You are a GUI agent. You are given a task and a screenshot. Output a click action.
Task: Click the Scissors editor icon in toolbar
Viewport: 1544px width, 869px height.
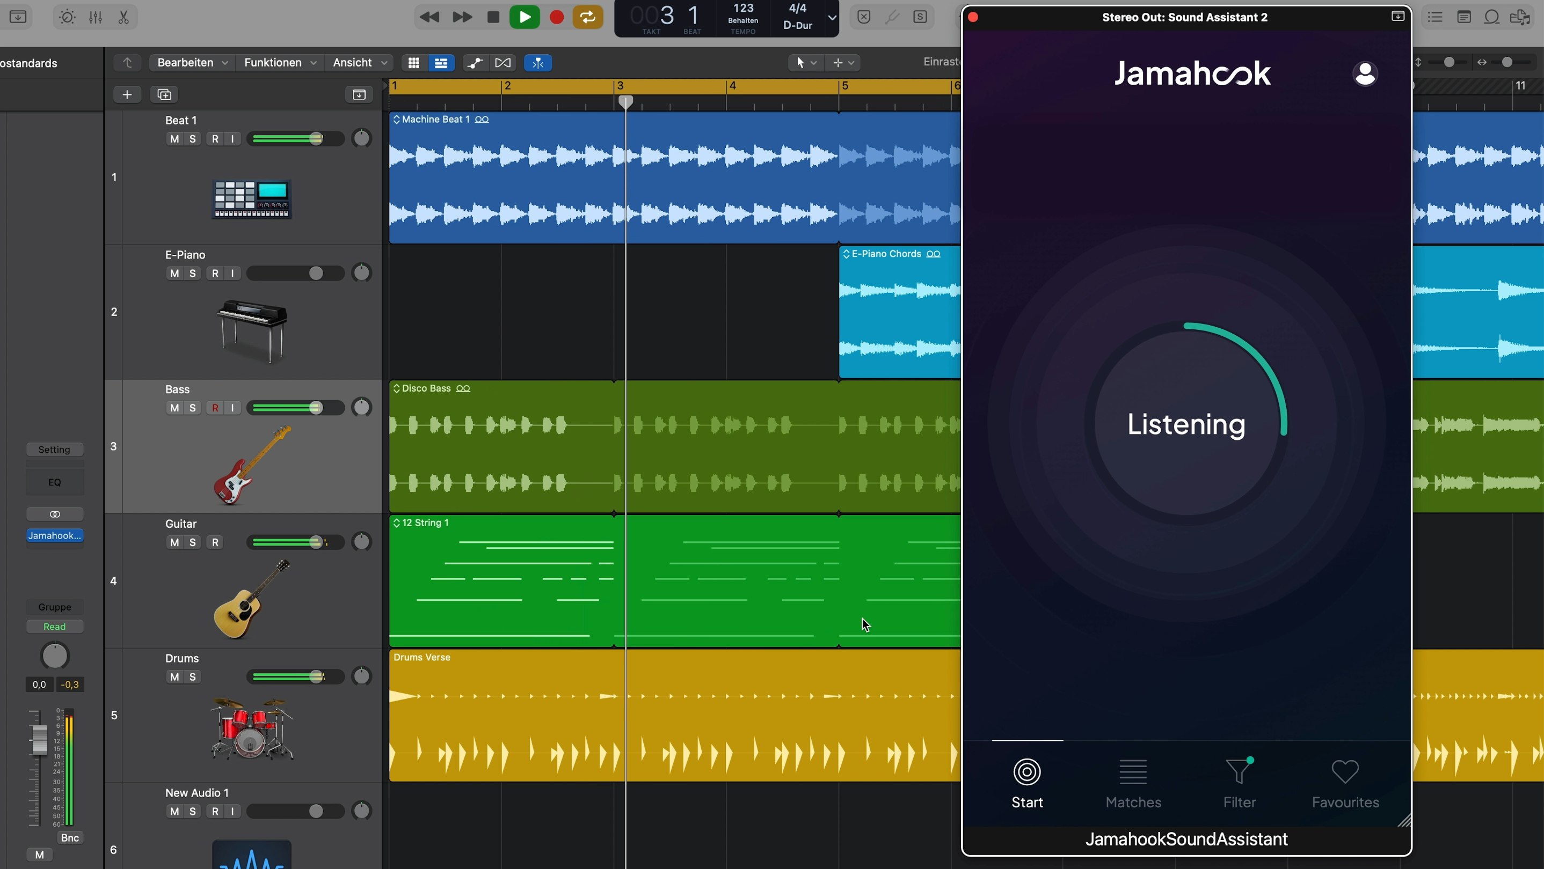point(123,17)
